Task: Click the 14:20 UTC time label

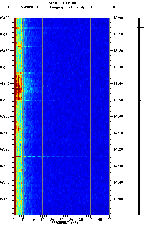Action: coord(118,150)
